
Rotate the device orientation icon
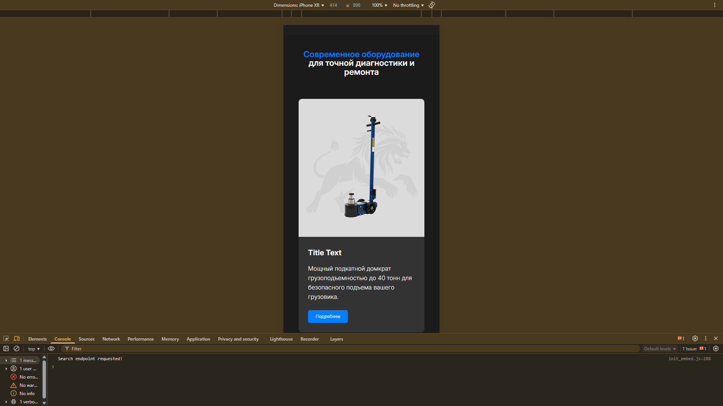point(432,5)
